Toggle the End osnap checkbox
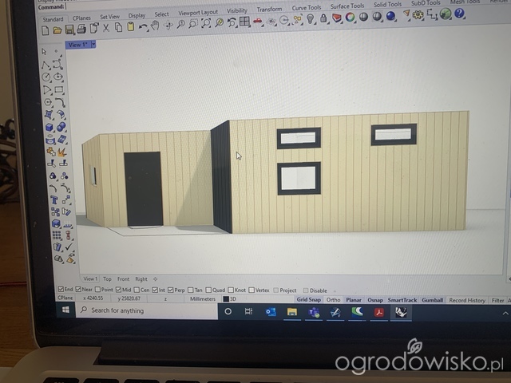This screenshot has width=511, height=383. click(x=61, y=289)
